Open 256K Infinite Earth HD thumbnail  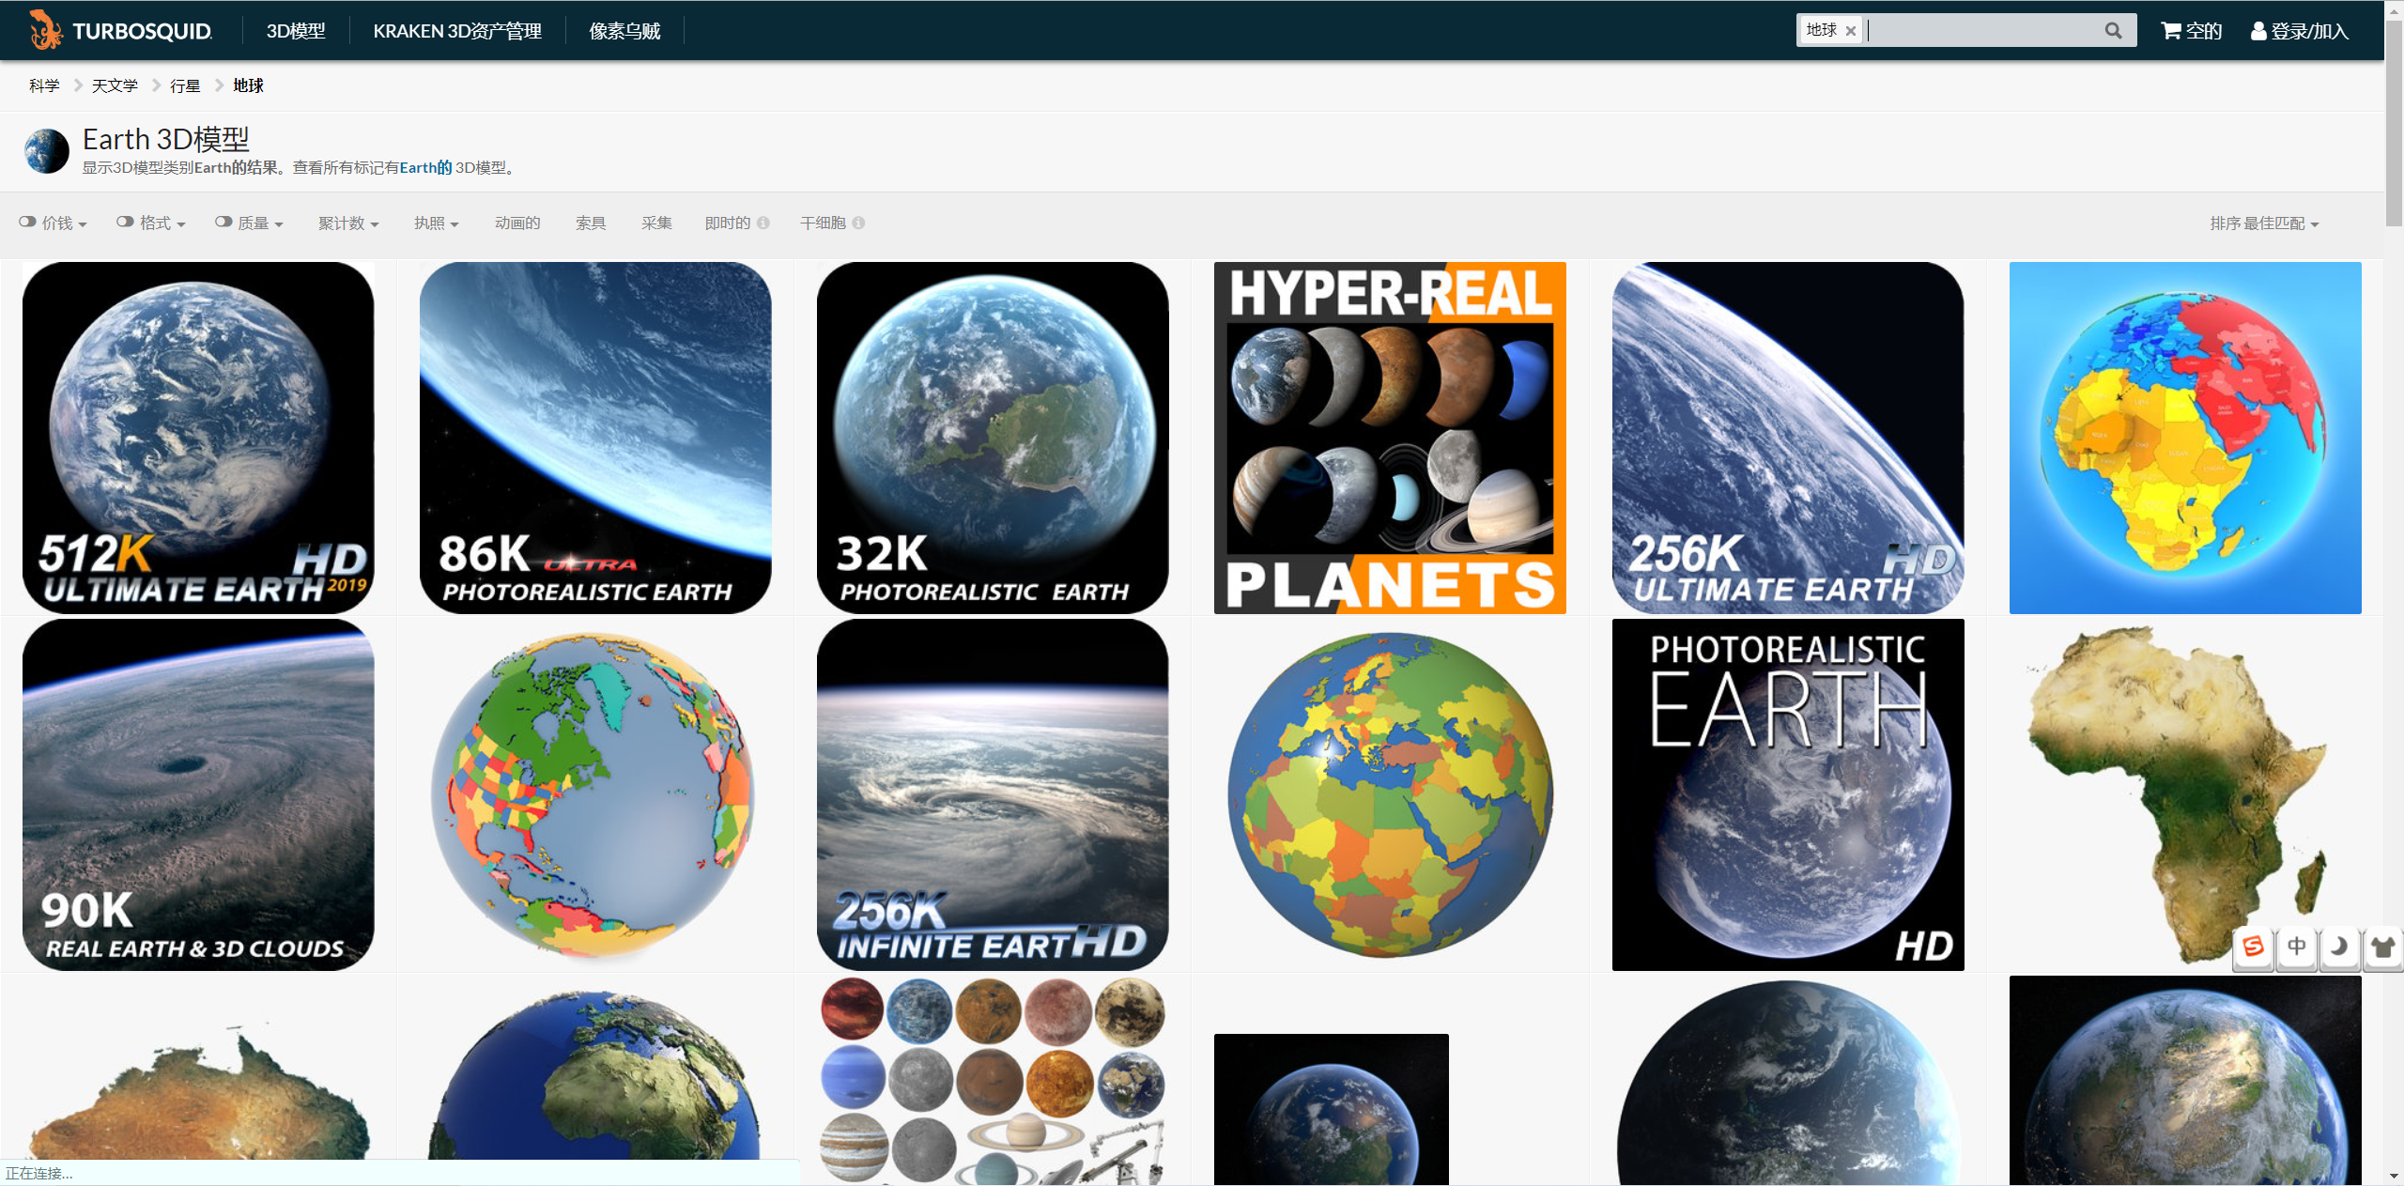pyautogui.click(x=993, y=794)
